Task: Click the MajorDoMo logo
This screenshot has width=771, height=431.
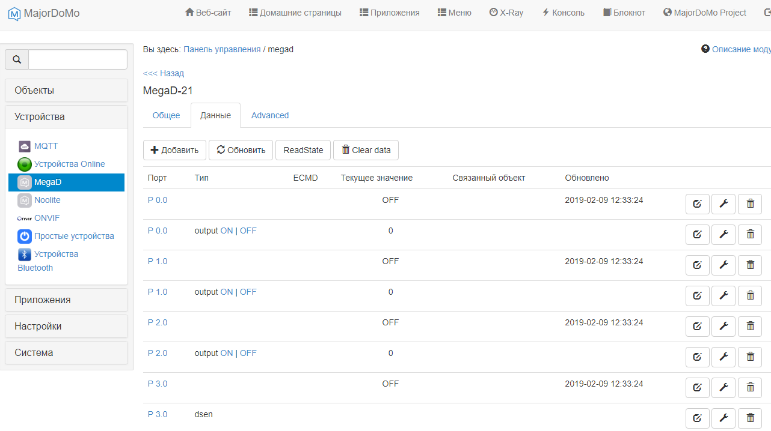Action: (43, 13)
